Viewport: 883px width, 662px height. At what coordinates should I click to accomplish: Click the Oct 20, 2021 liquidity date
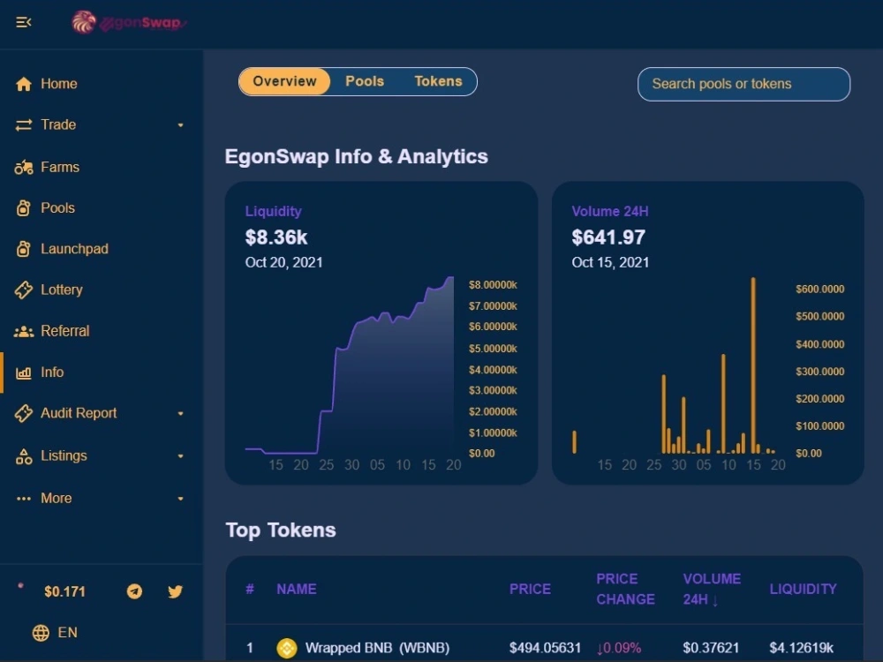click(x=283, y=262)
